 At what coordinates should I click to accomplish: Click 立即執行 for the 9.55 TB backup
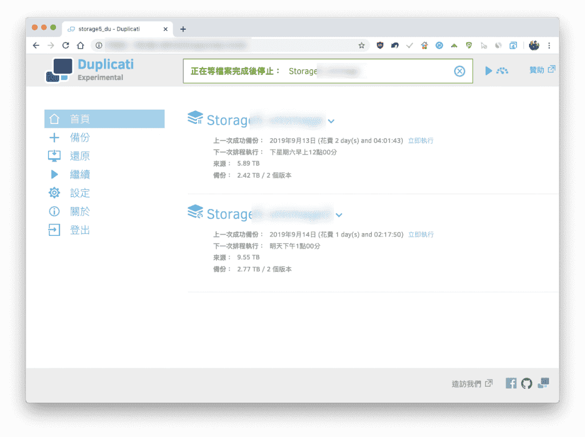point(421,234)
